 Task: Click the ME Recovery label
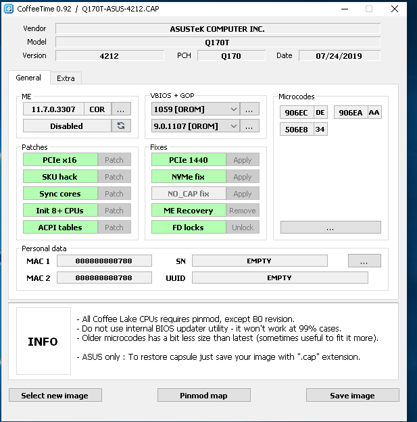[x=189, y=211]
